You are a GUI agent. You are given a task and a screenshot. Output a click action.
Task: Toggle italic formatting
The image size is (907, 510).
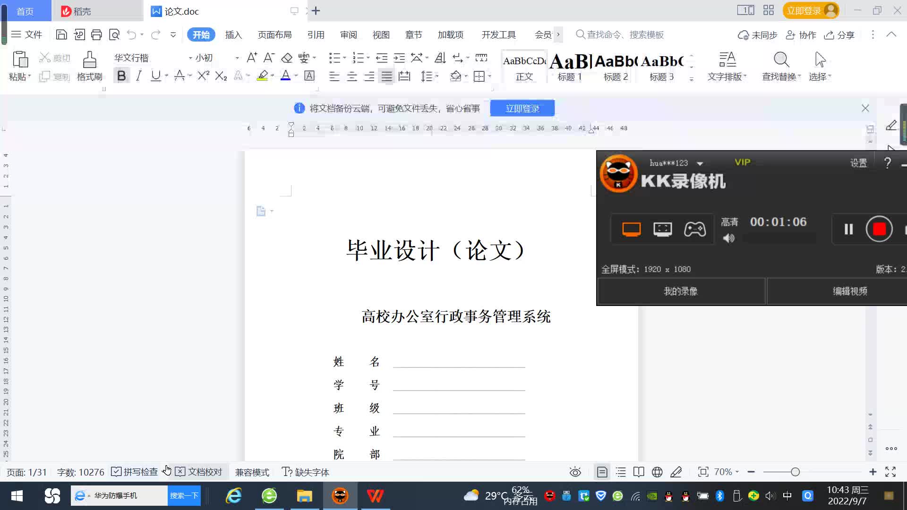138,76
